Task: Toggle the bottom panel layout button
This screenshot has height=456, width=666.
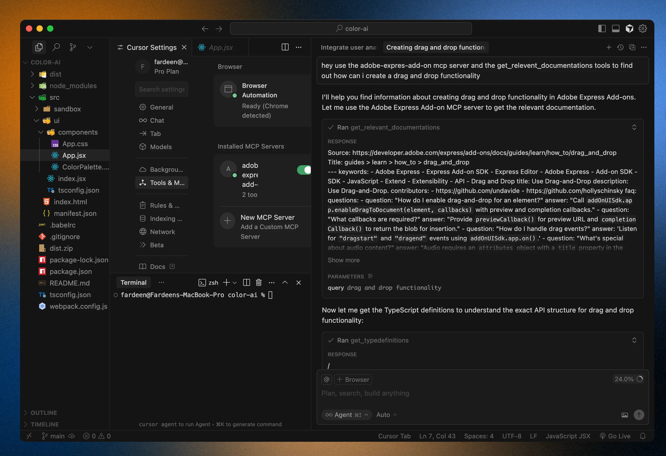Action: tap(616, 28)
